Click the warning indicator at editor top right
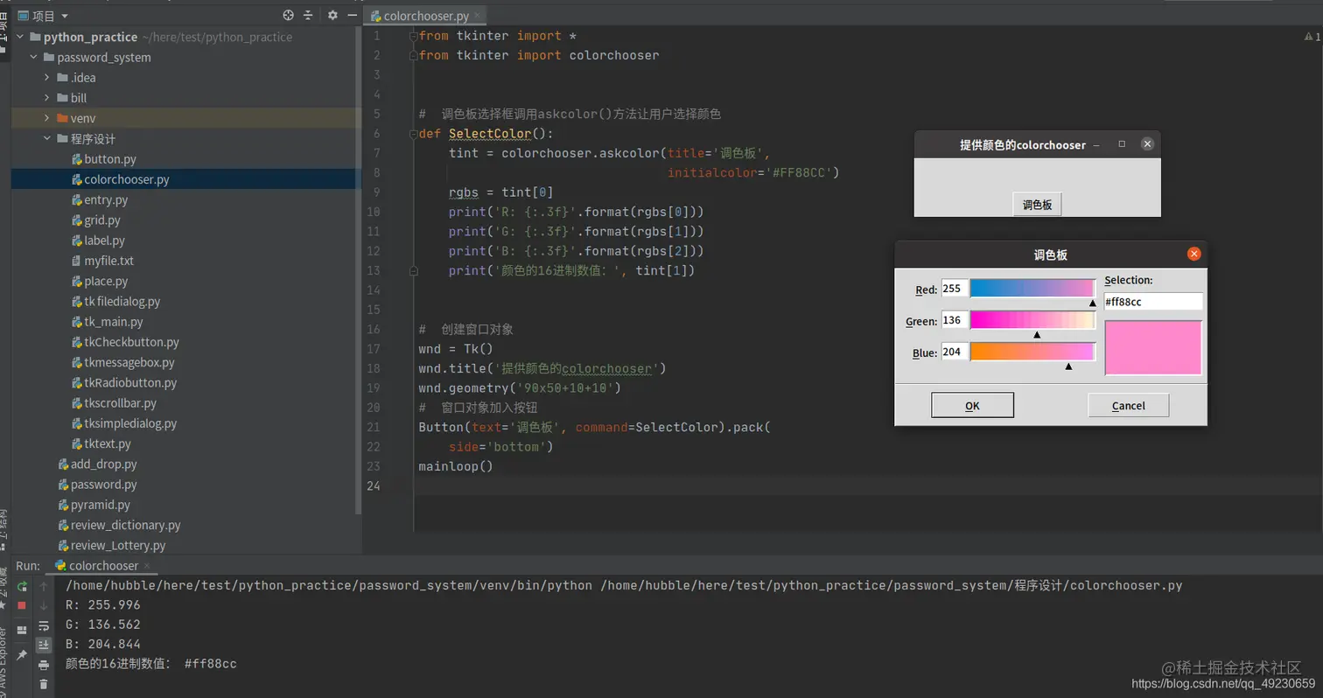 click(x=1312, y=37)
